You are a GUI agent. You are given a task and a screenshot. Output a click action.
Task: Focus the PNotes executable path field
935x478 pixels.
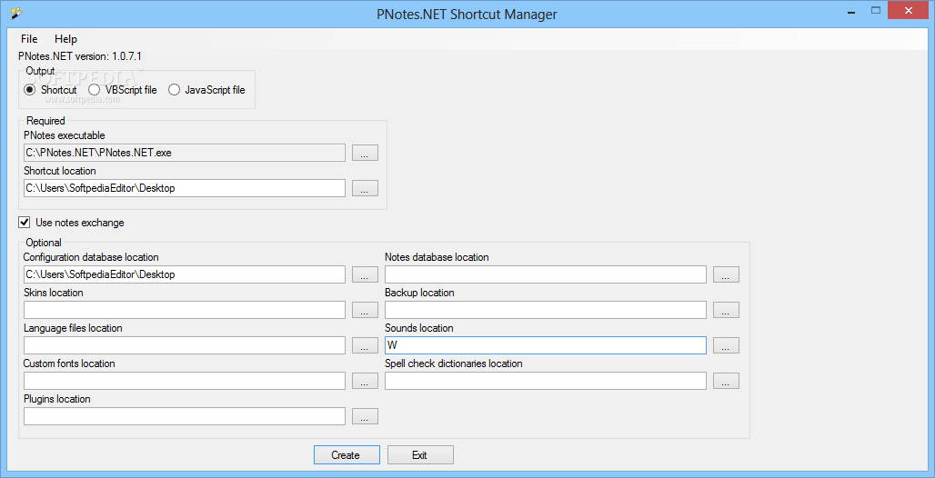[x=185, y=153]
